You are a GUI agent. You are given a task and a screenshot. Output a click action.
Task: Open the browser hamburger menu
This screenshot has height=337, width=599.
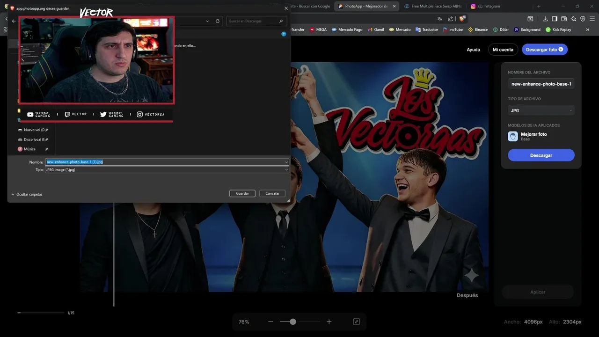[592, 19]
